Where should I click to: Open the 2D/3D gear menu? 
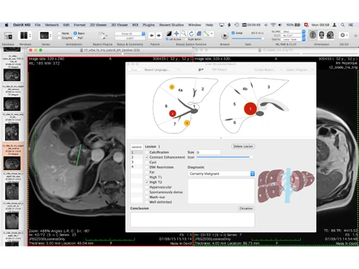344,35
